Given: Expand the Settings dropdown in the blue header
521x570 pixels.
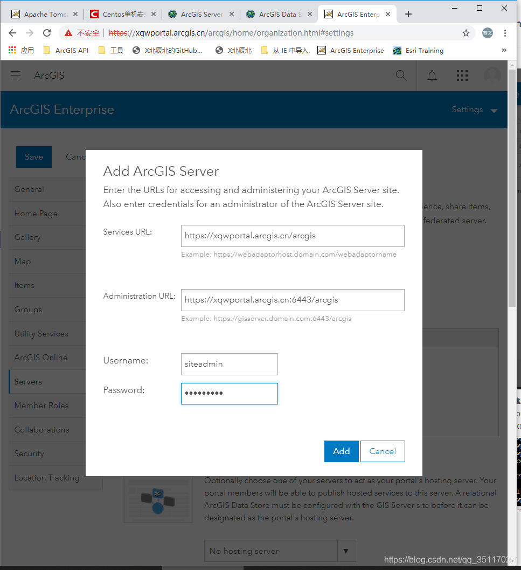Looking at the screenshot, I should pyautogui.click(x=474, y=109).
